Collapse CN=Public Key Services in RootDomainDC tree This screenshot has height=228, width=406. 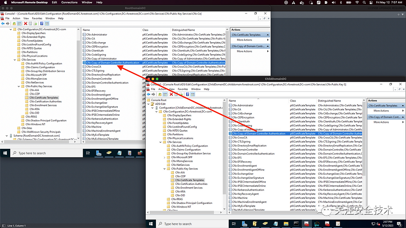[x=19, y=86]
